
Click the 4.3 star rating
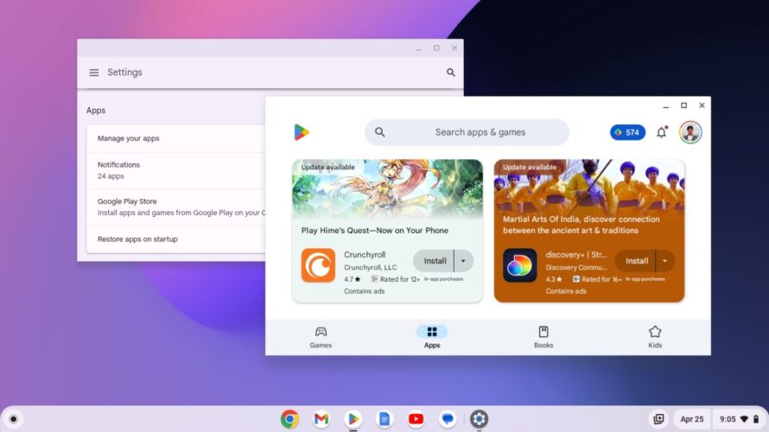click(554, 279)
